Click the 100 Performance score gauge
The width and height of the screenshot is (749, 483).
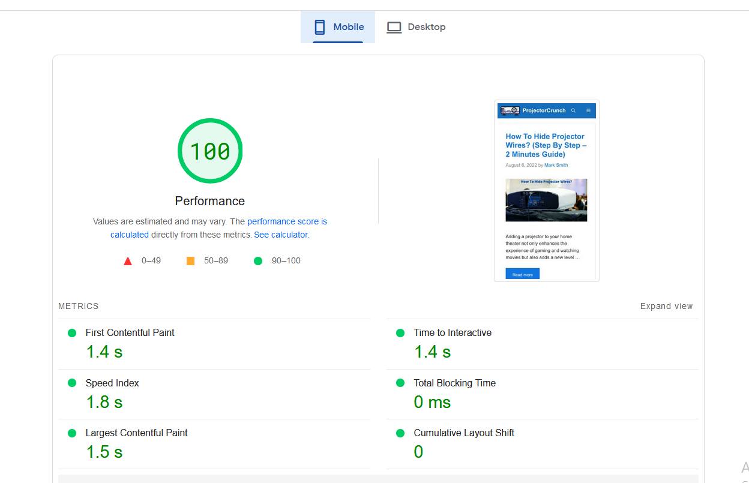210,150
